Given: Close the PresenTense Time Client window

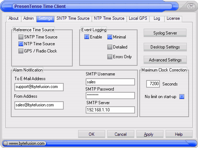Looking at the screenshot, I should 191,6.
